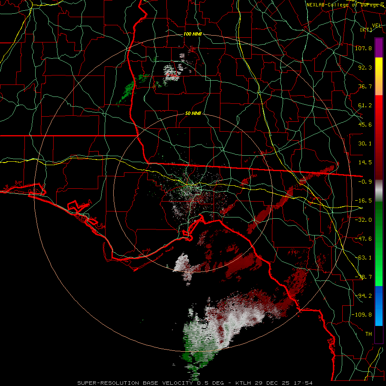
Task: Click the -78.7 velocity scale value
Action: click(363, 277)
